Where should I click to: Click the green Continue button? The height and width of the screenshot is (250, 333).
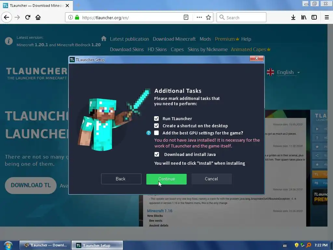tap(166, 179)
